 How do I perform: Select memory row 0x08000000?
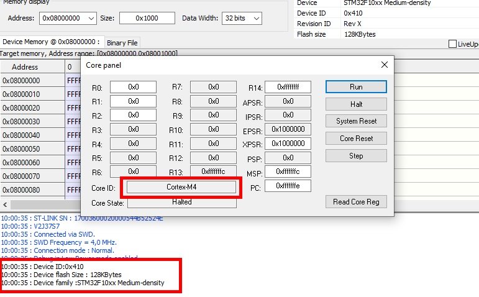click(32, 81)
